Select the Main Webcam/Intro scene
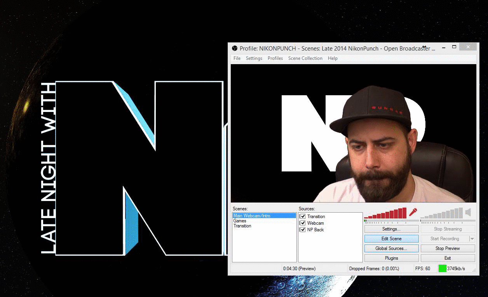This screenshot has width=488, height=297. coord(264,216)
